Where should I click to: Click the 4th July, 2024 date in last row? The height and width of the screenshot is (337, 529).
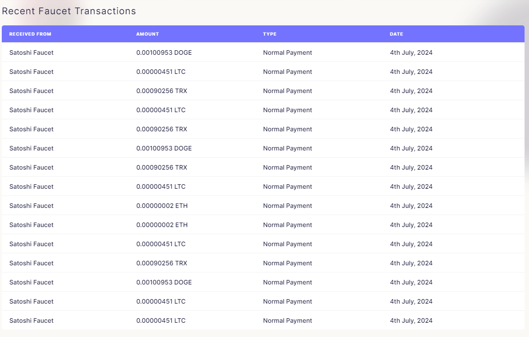point(411,321)
